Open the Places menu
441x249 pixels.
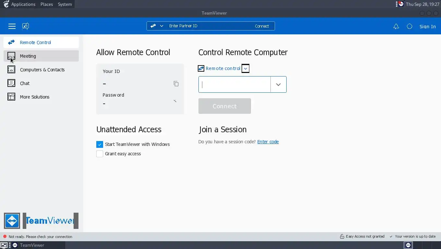[x=47, y=4]
